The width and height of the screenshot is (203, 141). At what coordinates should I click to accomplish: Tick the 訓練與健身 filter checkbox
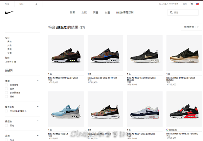pos(6,93)
